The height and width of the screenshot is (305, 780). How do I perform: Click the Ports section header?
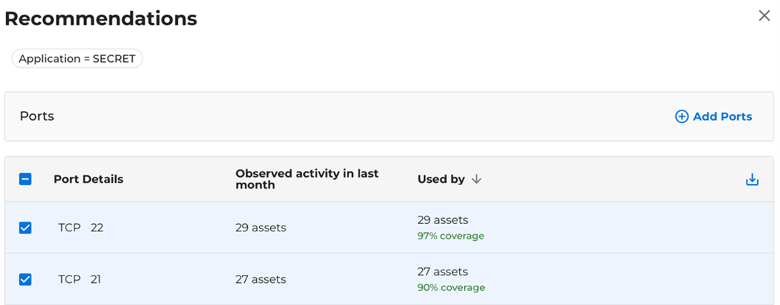[x=37, y=116]
